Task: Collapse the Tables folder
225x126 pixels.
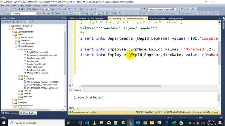Action: pyautogui.click(x=13, y=35)
